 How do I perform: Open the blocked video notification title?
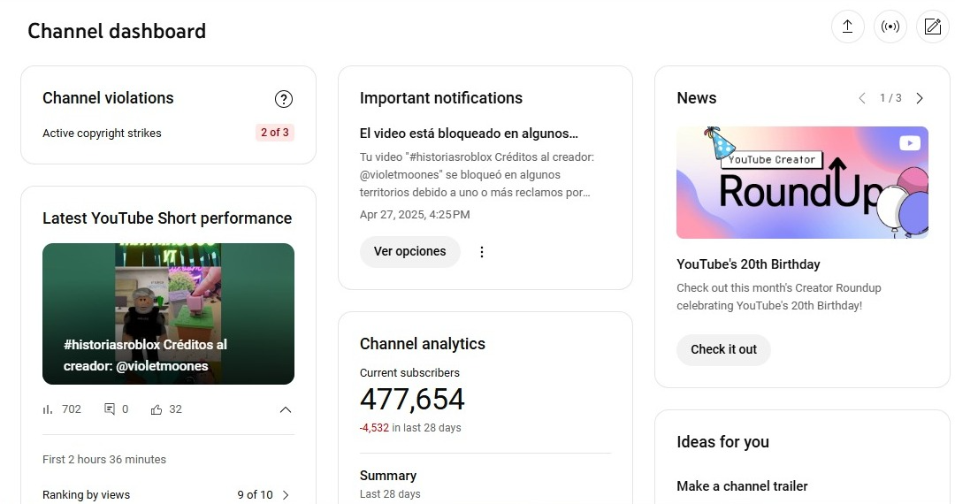click(469, 134)
